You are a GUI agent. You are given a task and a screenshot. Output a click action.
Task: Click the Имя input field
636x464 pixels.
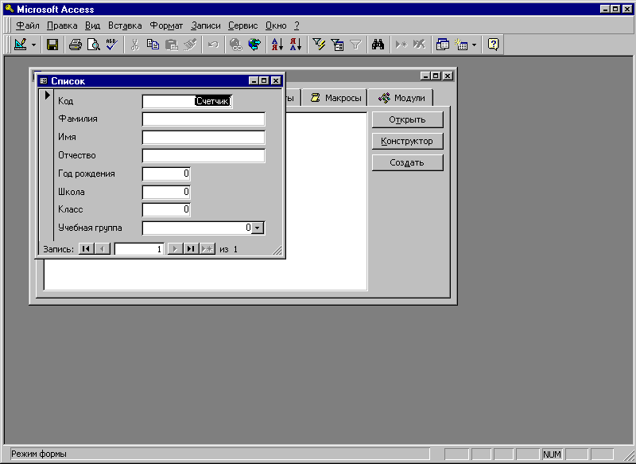pyautogui.click(x=204, y=138)
